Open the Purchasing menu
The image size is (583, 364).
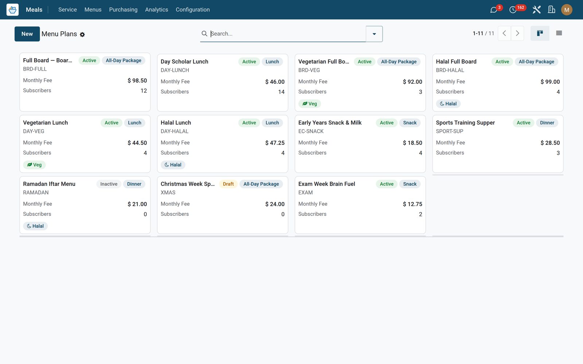[123, 10]
